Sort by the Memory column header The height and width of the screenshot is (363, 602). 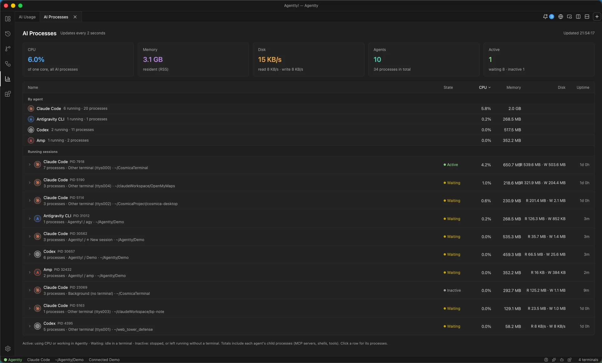point(514,88)
